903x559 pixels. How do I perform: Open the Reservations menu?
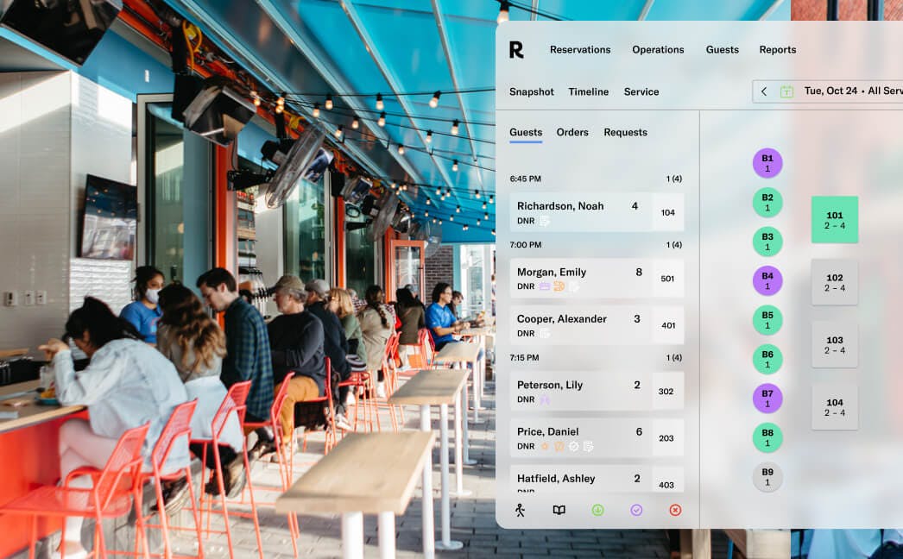tap(580, 49)
